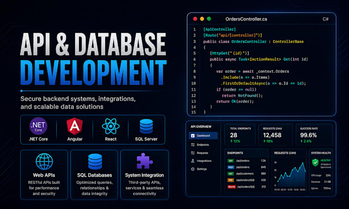The image size is (349, 209).
Task: Click line number 8 in the gutter
Action: [195, 71]
